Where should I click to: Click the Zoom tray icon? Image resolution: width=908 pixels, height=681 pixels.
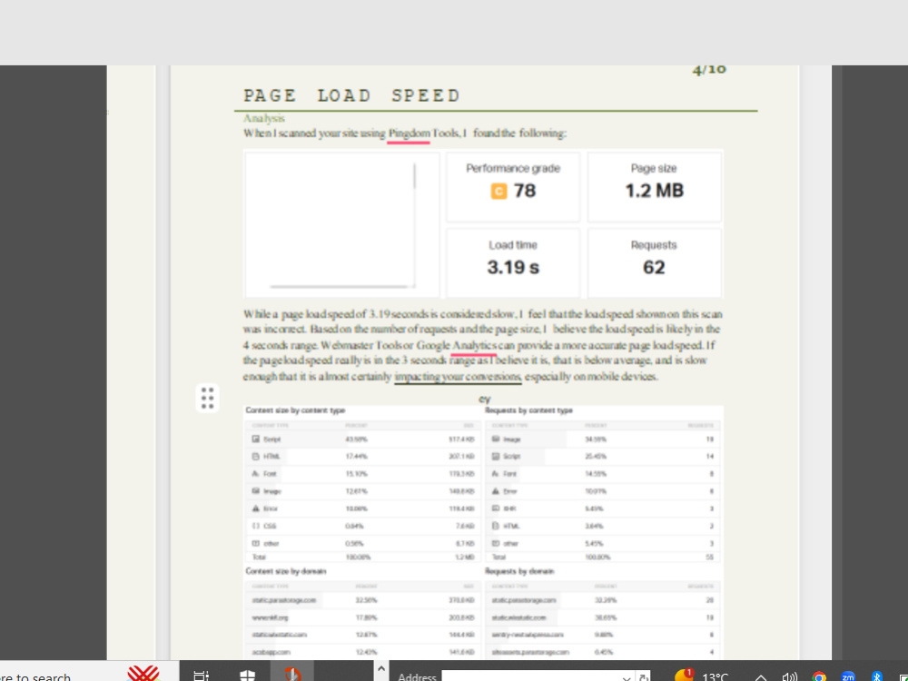848,677
